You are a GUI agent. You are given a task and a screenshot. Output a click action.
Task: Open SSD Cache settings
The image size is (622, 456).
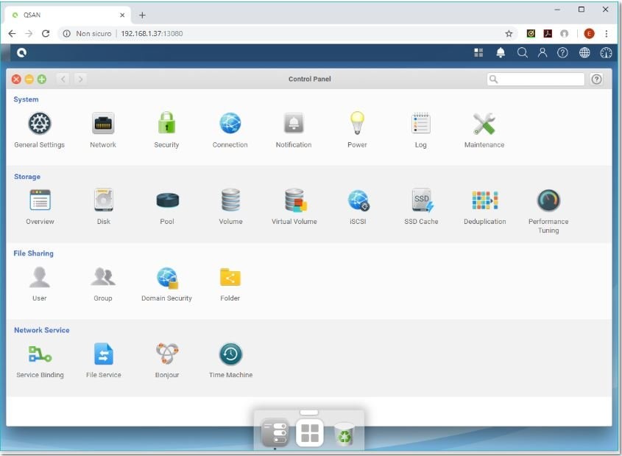coord(421,200)
